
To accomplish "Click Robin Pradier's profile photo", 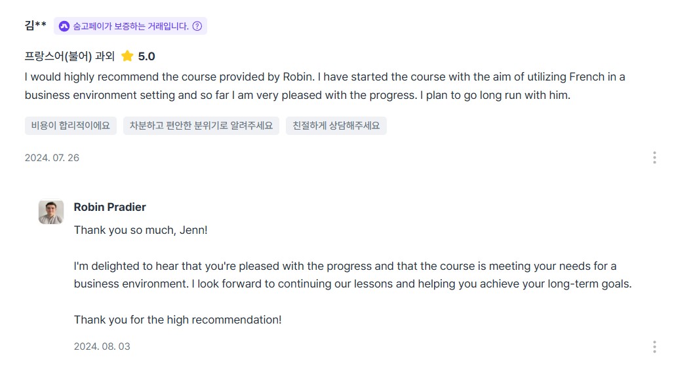I will point(51,212).
